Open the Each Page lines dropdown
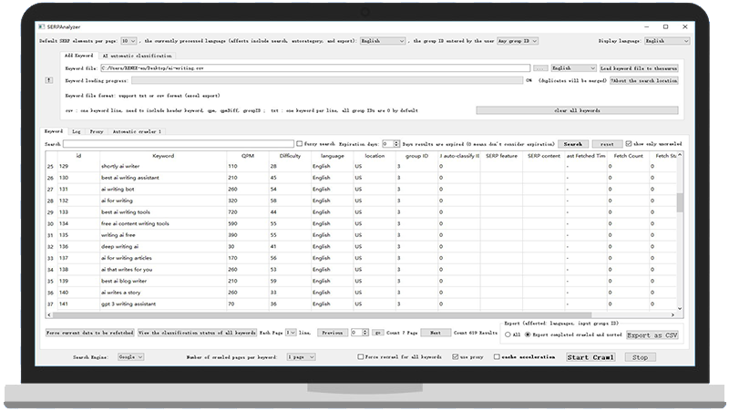The image size is (729, 412). (x=291, y=333)
